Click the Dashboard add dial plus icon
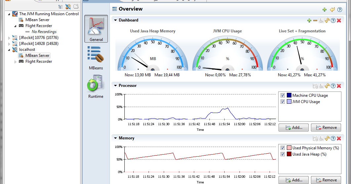351x184 pixels. (x=309, y=20)
